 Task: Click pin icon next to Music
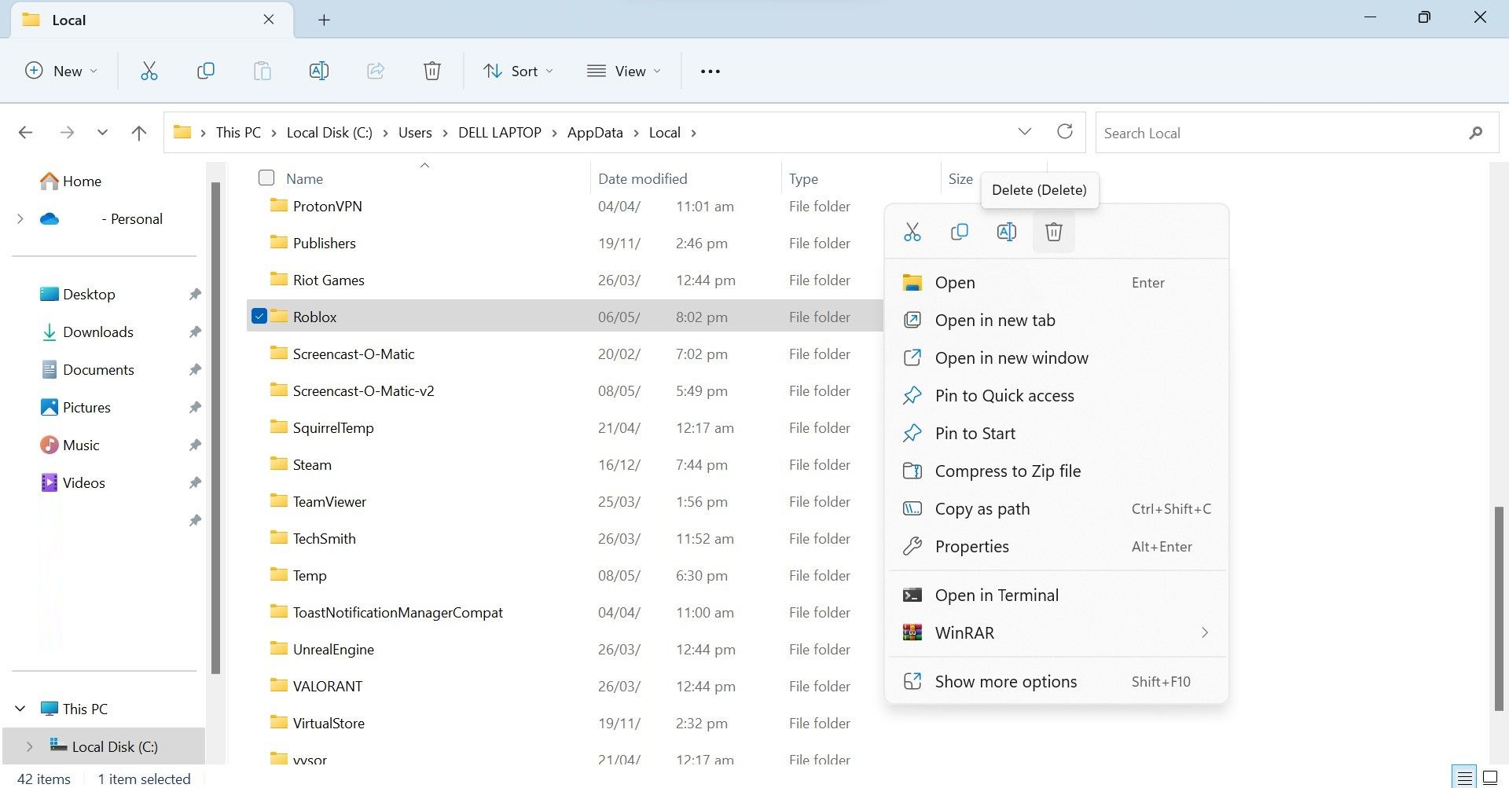(195, 445)
